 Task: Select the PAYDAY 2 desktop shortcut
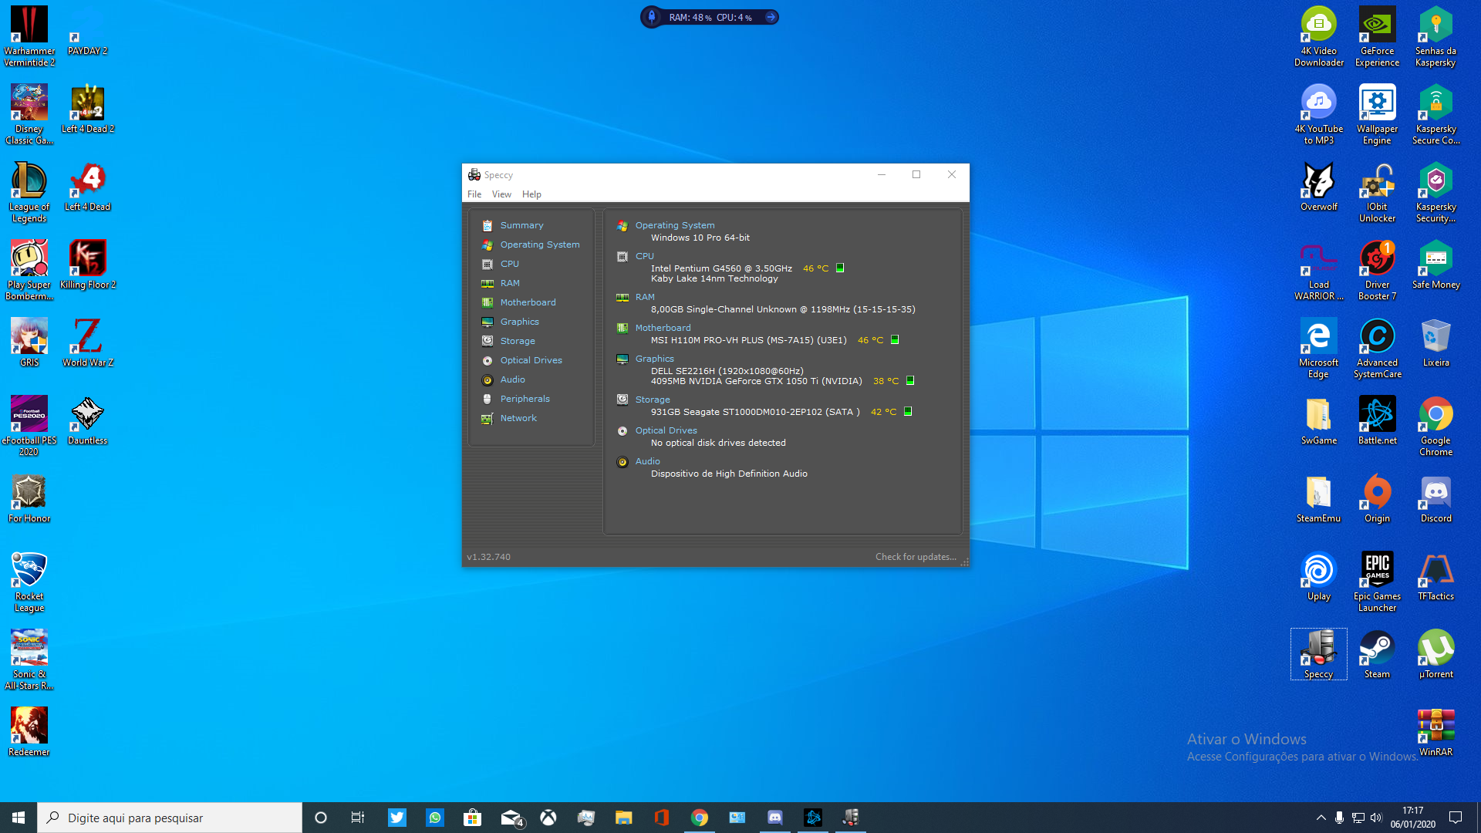[x=87, y=31]
